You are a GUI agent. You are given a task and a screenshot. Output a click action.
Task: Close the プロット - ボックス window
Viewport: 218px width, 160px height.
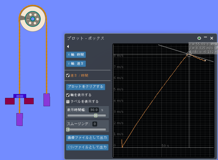point(212,38)
